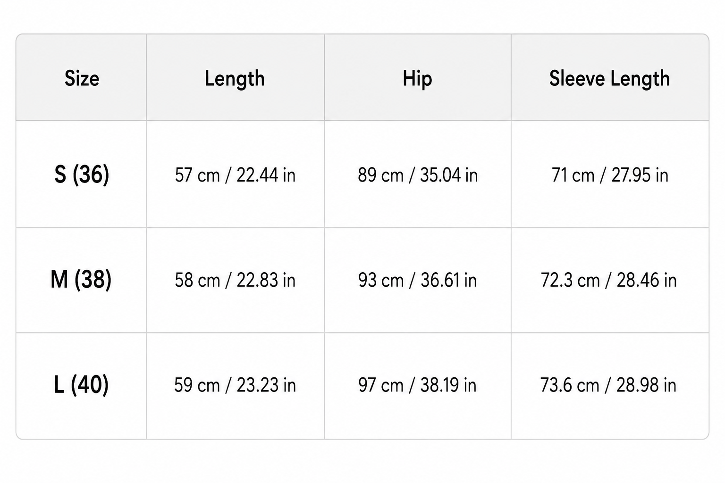Click the Hip column header
725x483 pixels.
click(417, 79)
